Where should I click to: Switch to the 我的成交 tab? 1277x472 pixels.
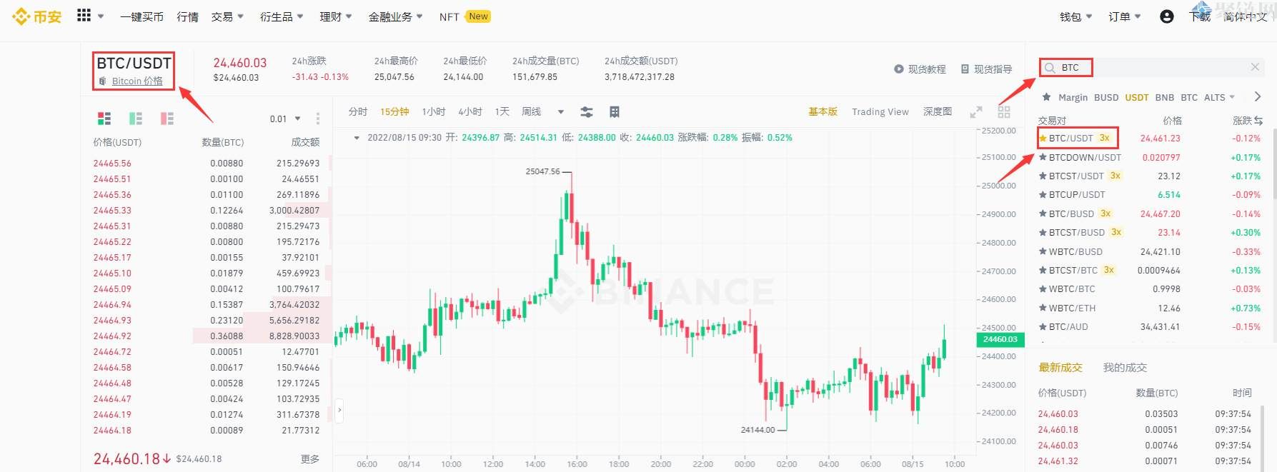[1124, 368]
